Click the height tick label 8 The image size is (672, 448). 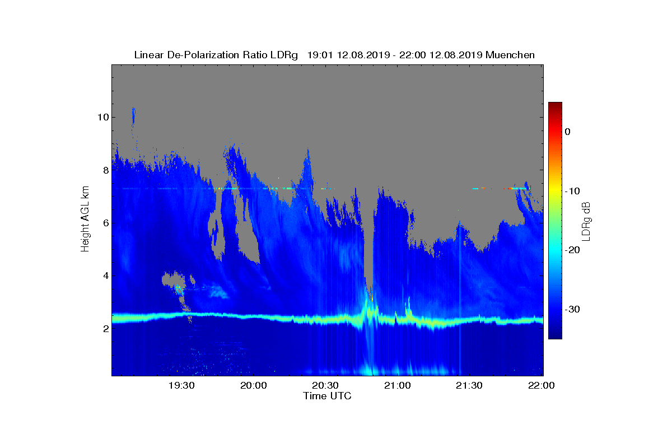click(105, 170)
